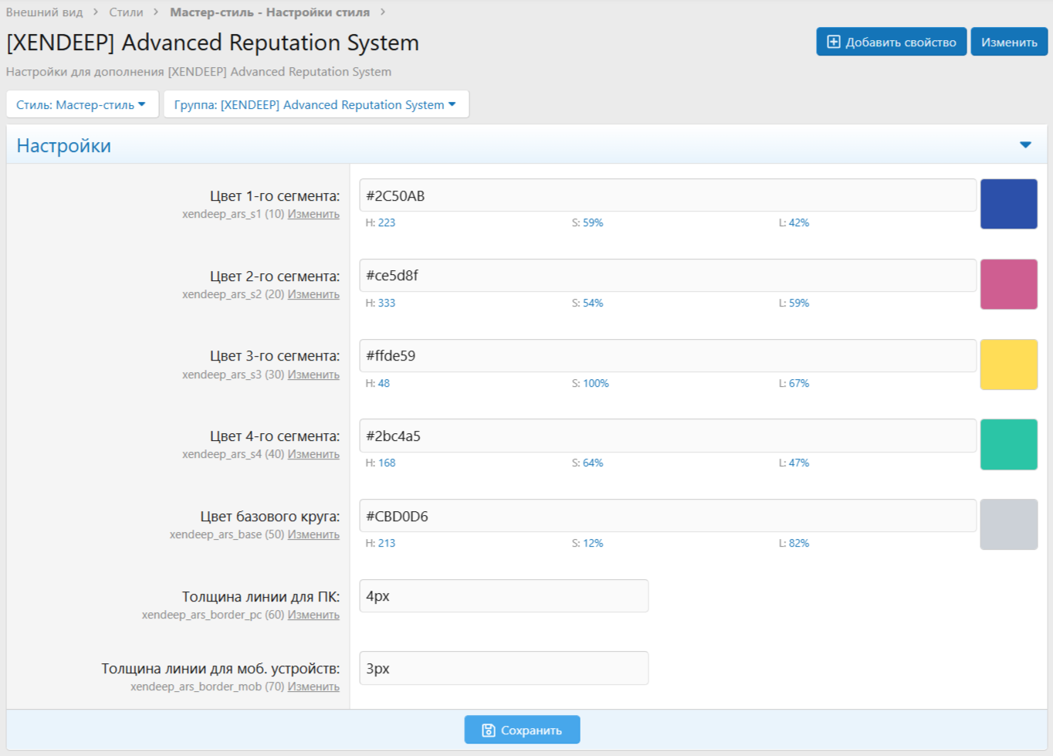Focus the #2C50AB color input field
Viewport: 1053px width, 756px height.
point(667,196)
